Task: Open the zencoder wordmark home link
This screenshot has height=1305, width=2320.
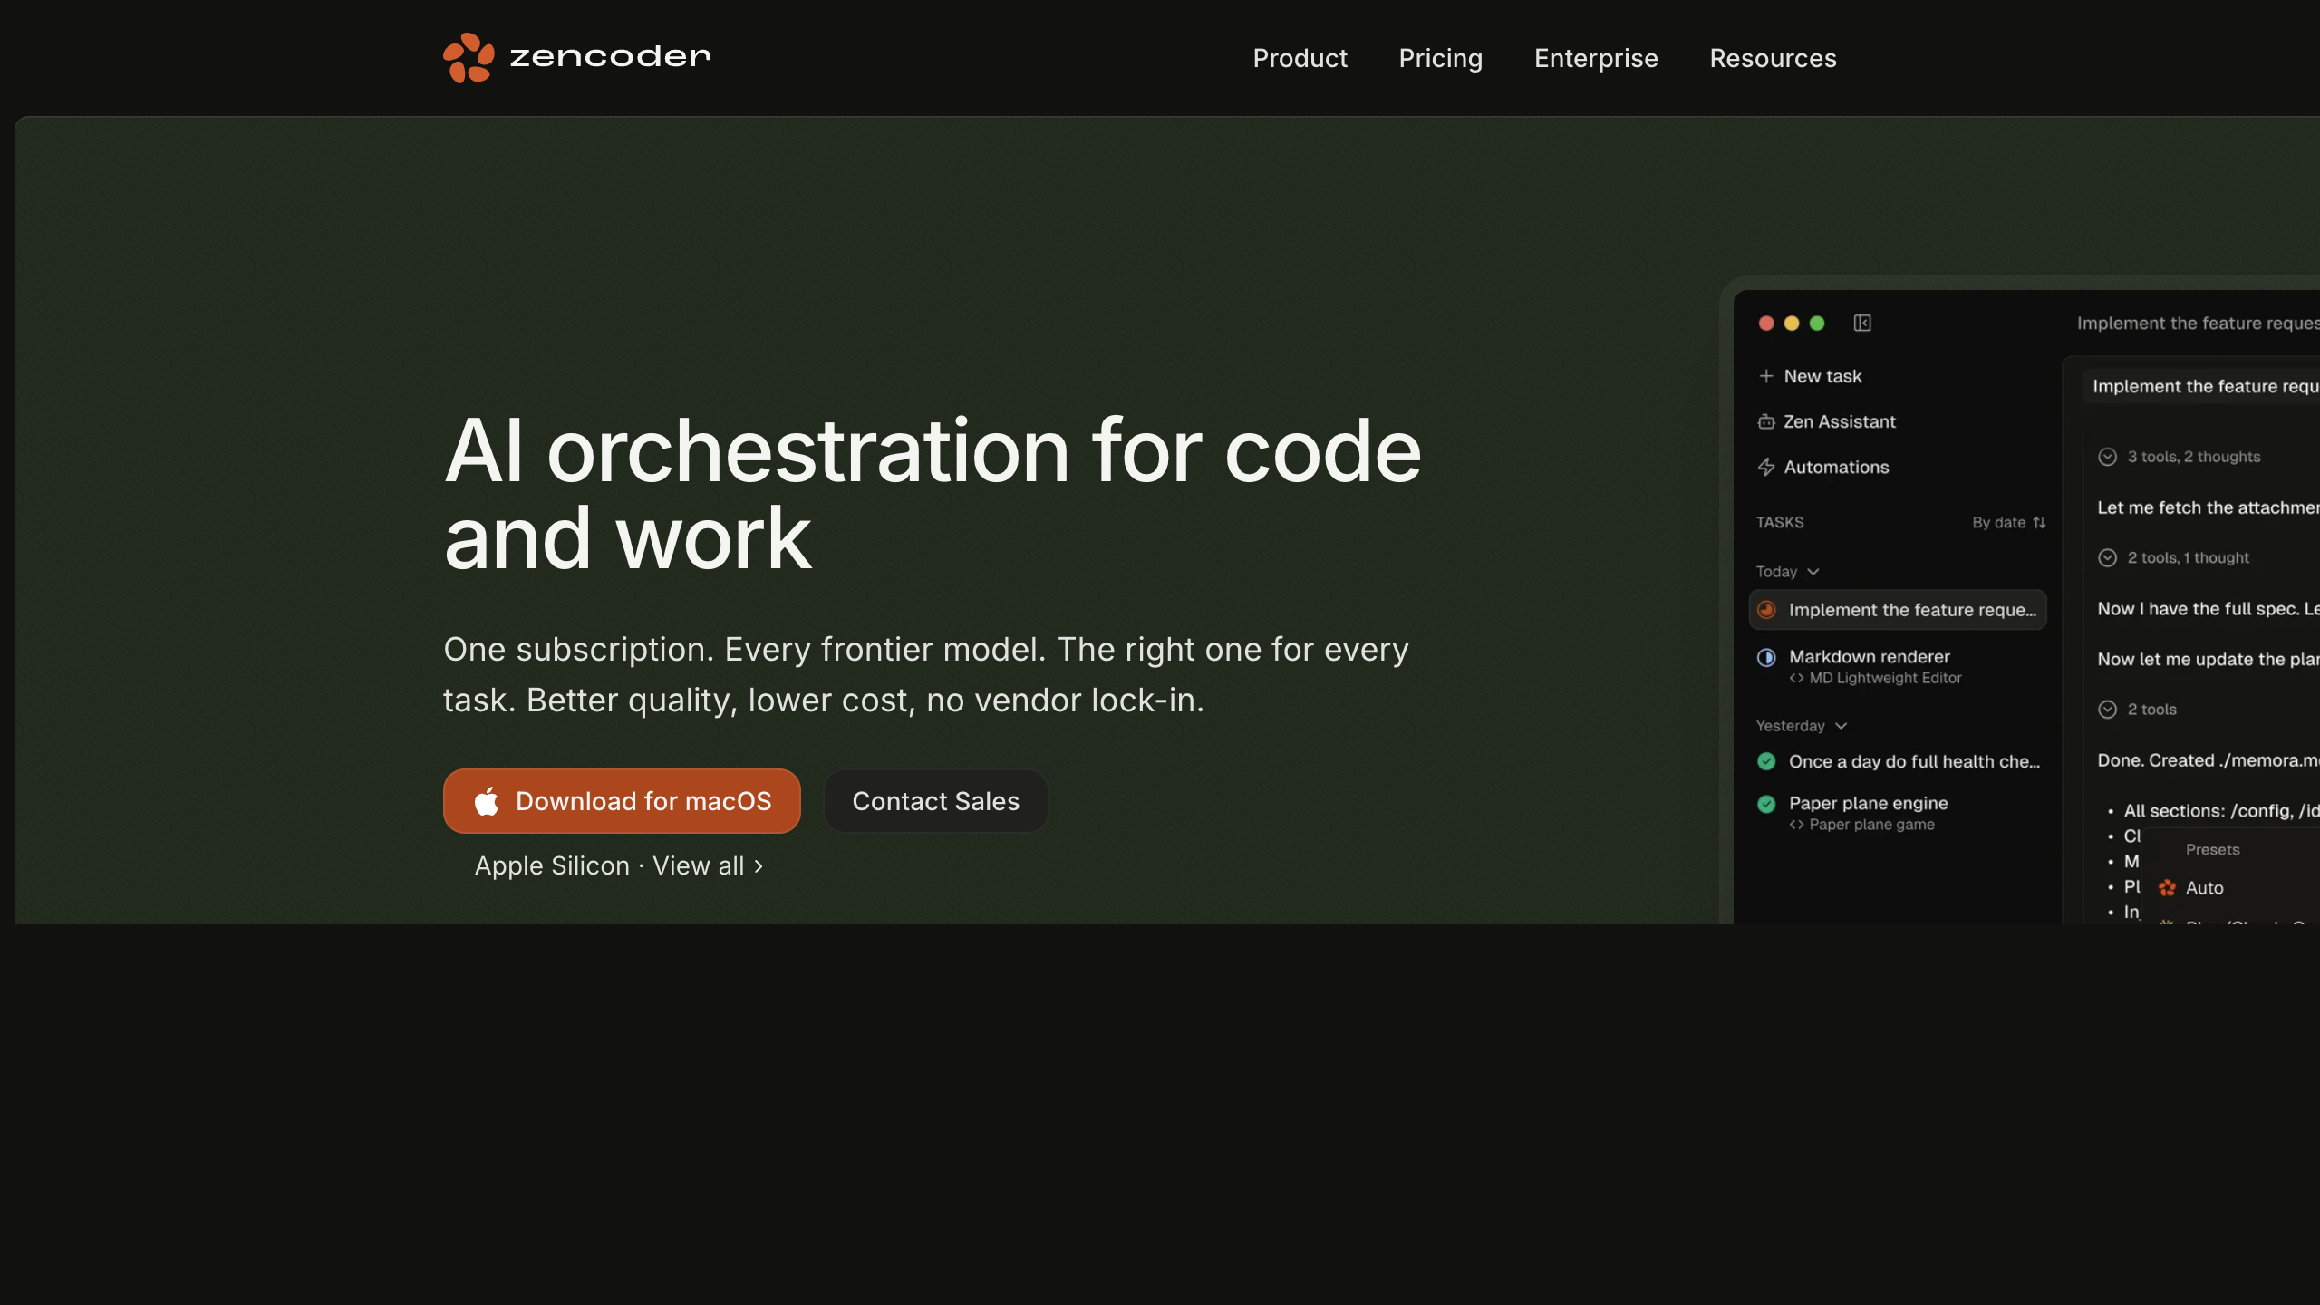Action: pos(610,57)
